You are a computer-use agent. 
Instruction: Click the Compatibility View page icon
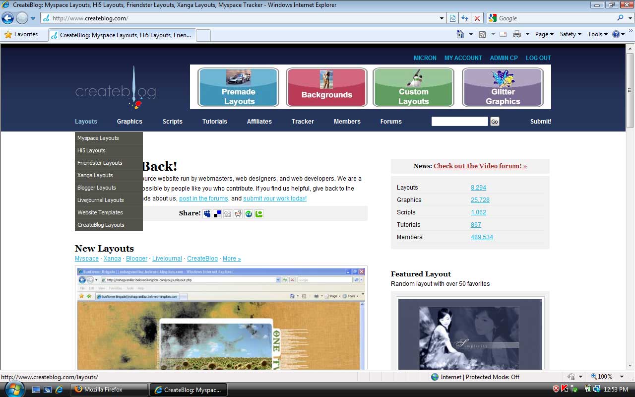click(452, 18)
